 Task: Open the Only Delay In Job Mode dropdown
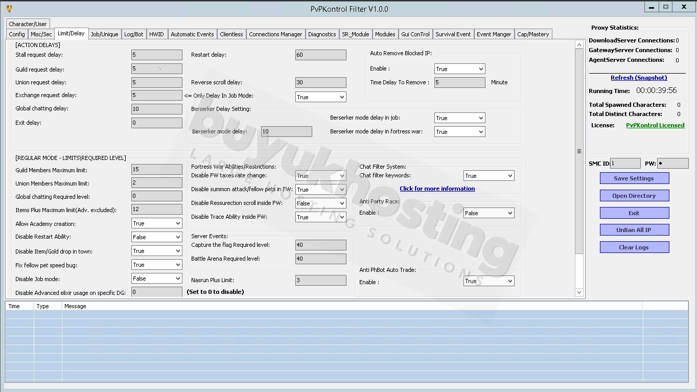click(320, 97)
